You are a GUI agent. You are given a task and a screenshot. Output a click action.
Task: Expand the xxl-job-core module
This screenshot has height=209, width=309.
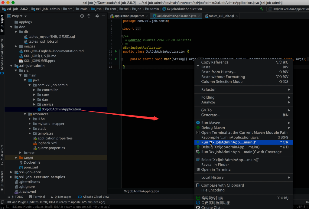[11, 172]
